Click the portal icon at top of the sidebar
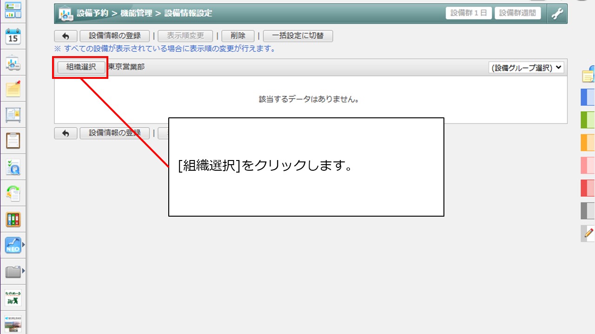 13,9
